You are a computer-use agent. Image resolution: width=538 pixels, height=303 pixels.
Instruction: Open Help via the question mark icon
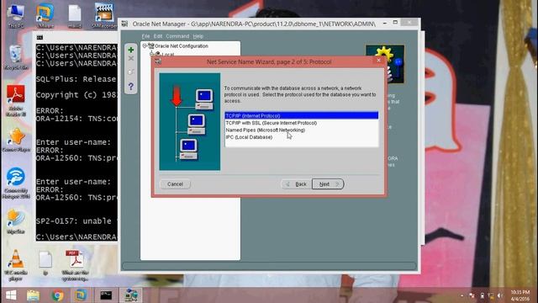click(131, 86)
